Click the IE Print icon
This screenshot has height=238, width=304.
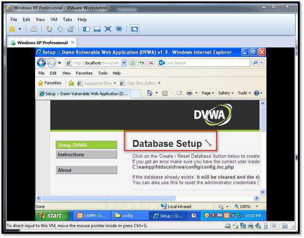(189, 93)
